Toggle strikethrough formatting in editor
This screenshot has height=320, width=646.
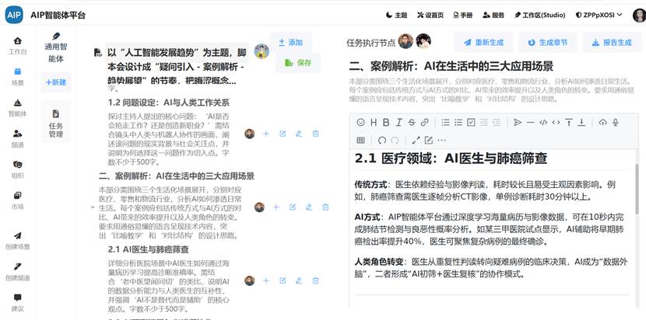[412, 122]
